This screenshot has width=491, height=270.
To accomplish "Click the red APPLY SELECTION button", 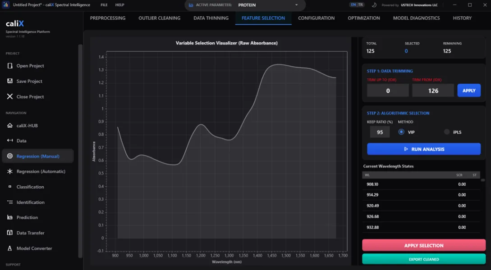I will pos(424,245).
